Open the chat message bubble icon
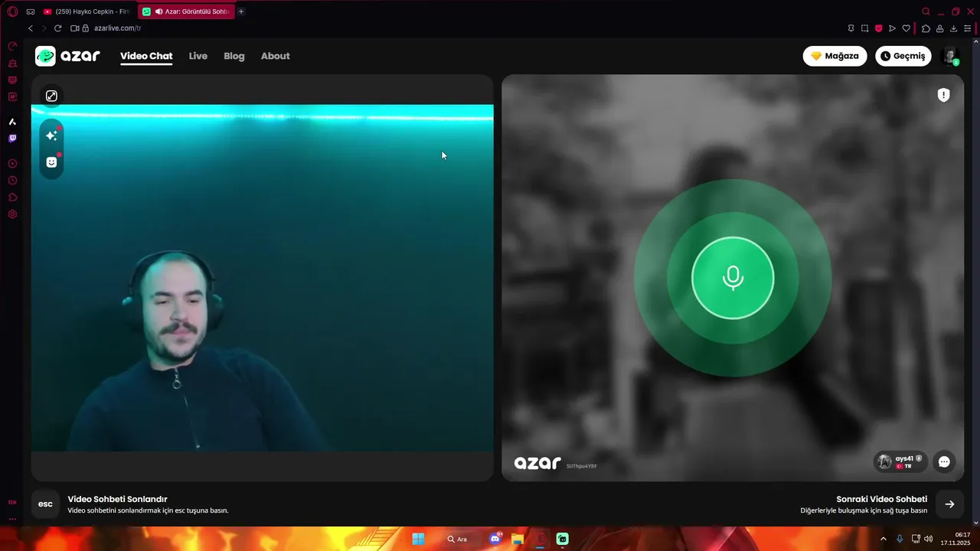This screenshot has height=551, width=980. point(944,461)
